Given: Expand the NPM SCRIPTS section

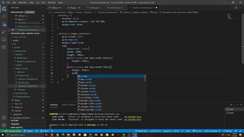Looking at the screenshot, I should click(x=16, y=127).
